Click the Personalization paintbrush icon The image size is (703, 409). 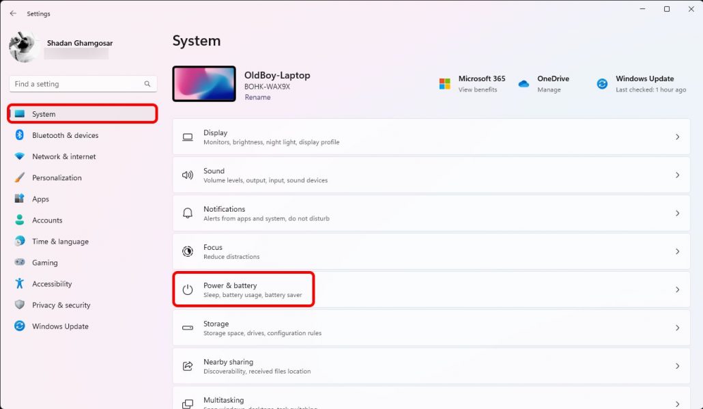(20, 178)
